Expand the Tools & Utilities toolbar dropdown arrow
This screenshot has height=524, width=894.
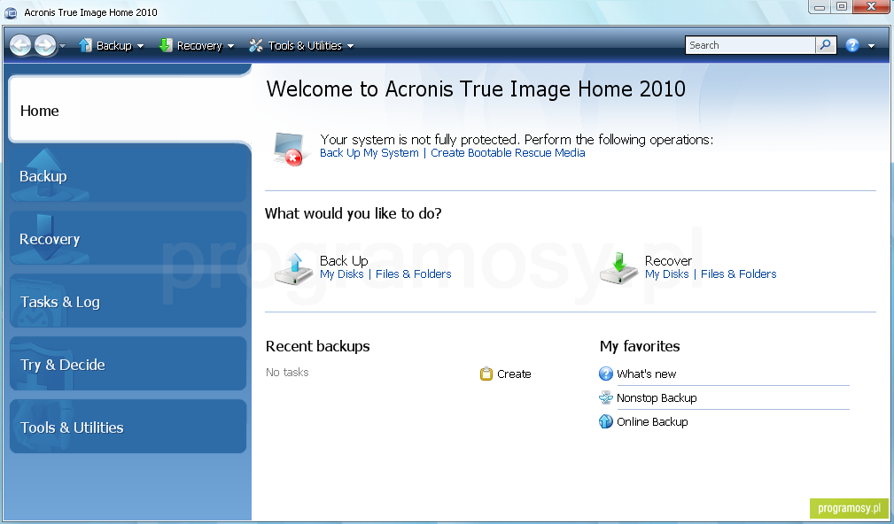(x=350, y=46)
